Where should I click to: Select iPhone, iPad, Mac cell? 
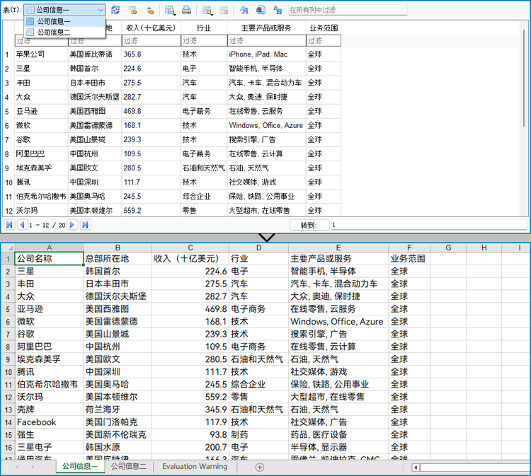pyautogui.click(x=266, y=54)
